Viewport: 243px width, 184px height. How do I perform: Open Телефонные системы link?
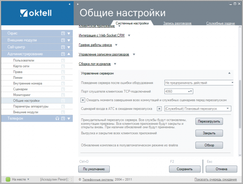(98, 179)
